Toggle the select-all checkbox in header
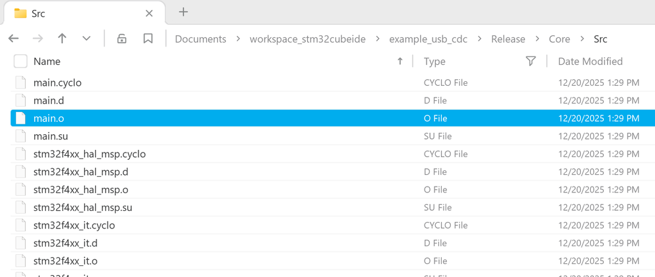The height and width of the screenshot is (277, 655). pyautogui.click(x=20, y=62)
